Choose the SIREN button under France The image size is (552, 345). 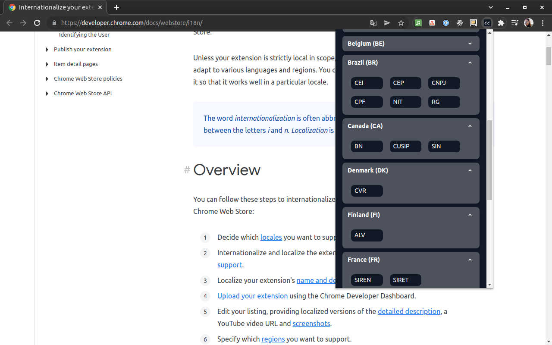tap(367, 280)
